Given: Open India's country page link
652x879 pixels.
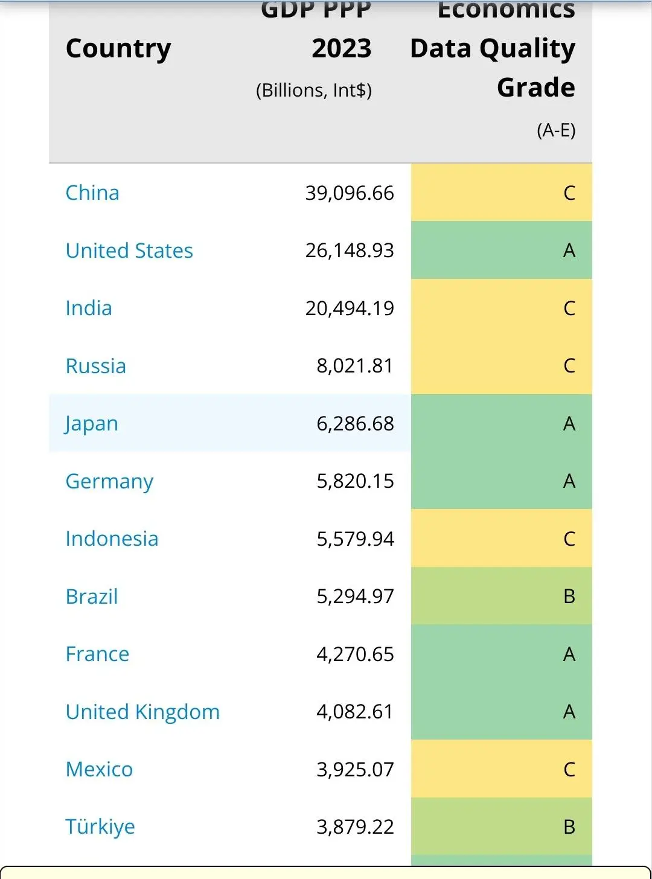Looking at the screenshot, I should [89, 308].
